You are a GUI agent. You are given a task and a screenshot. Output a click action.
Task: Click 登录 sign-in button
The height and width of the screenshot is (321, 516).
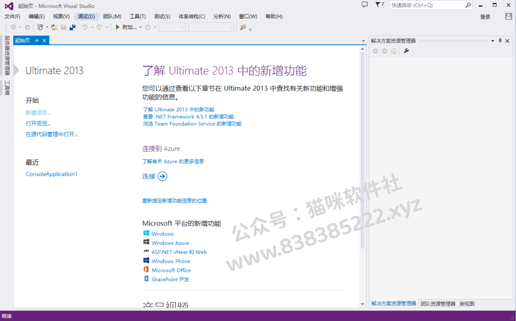485,17
